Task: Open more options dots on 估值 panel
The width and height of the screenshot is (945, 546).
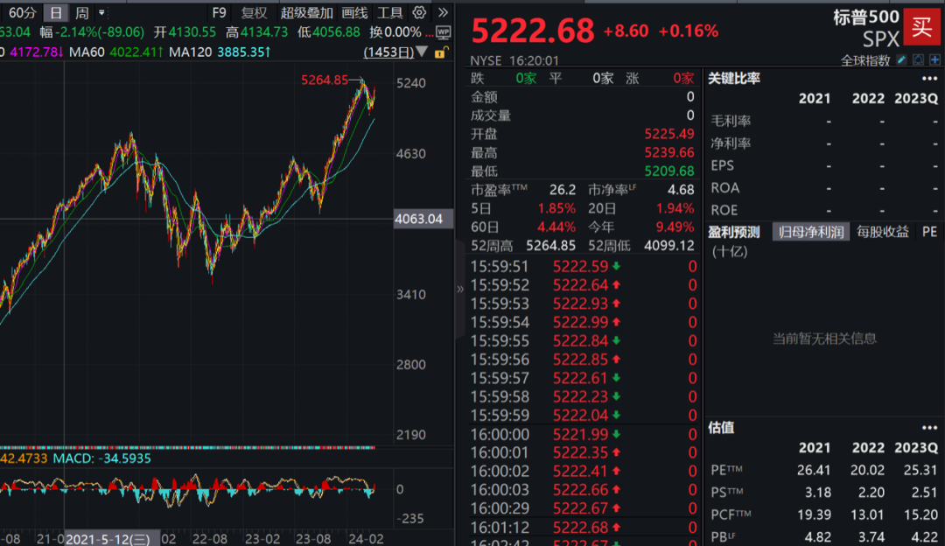Action: (x=929, y=428)
